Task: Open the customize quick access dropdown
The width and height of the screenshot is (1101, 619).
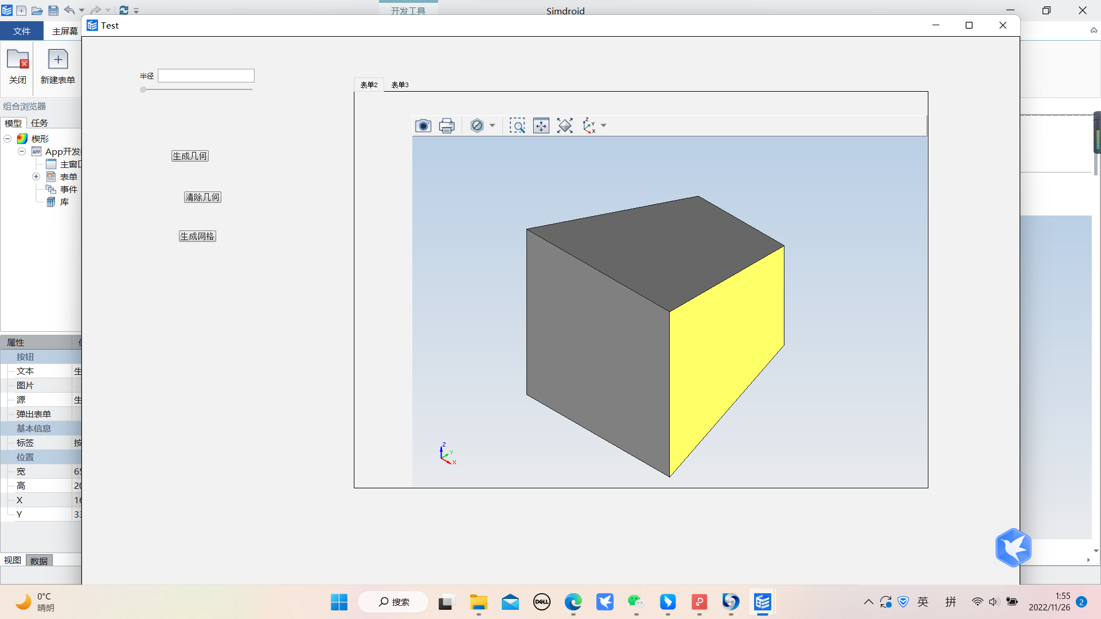Action: [x=136, y=10]
